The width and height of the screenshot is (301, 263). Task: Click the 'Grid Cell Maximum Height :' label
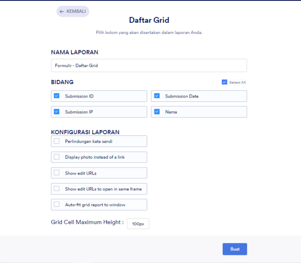tap(87, 222)
